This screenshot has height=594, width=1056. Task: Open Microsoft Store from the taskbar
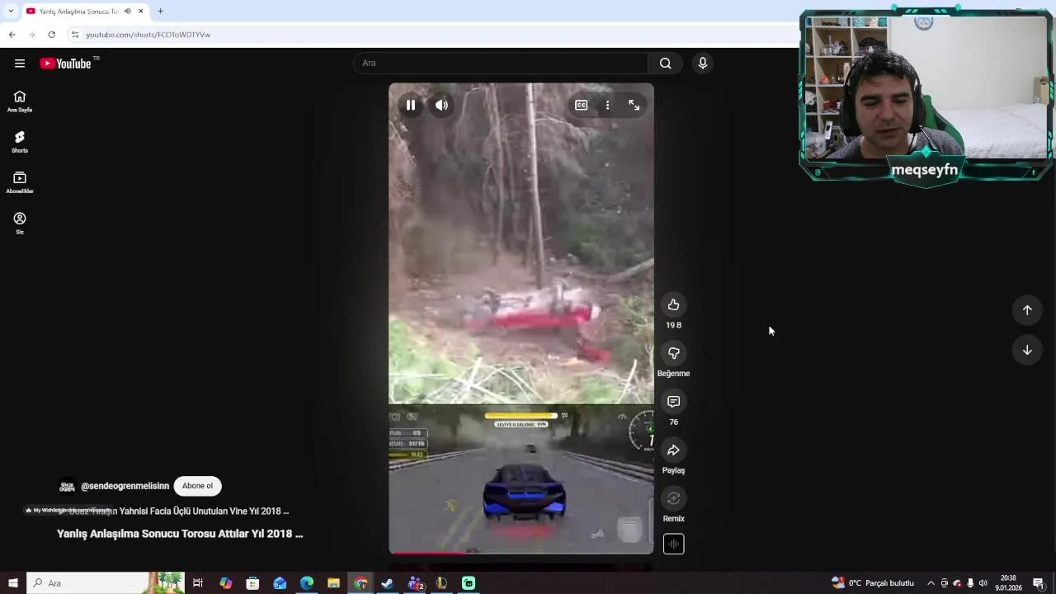(252, 583)
